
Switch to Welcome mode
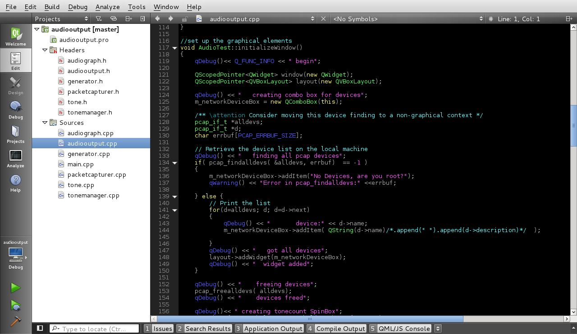point(16,36)
